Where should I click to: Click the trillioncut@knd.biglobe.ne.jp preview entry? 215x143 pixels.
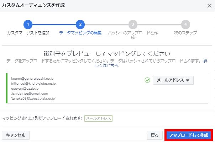point(33,83)
